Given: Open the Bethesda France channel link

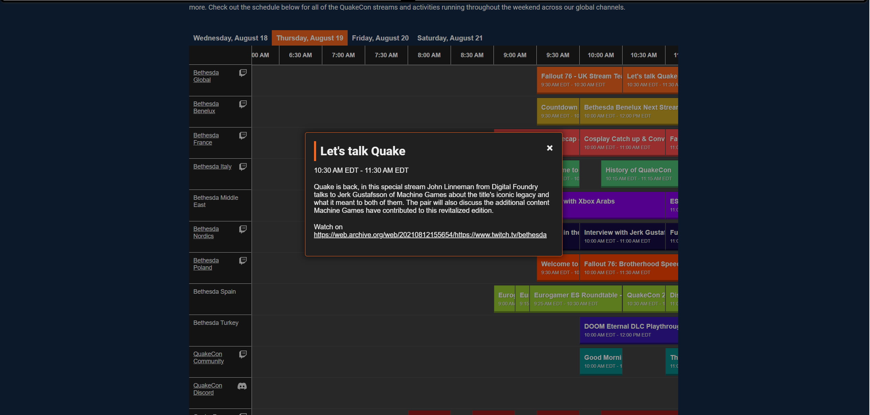Looking at the screenshot, I should (x=206, y=139).
